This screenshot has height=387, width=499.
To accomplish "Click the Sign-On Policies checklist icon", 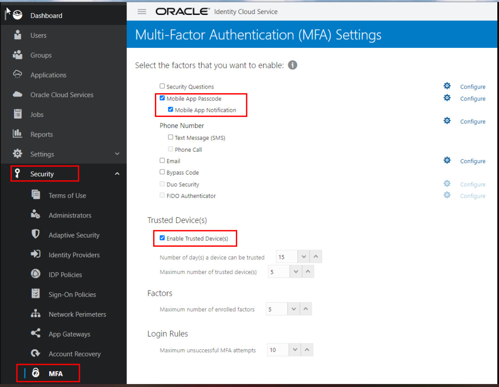I will 36,293.
